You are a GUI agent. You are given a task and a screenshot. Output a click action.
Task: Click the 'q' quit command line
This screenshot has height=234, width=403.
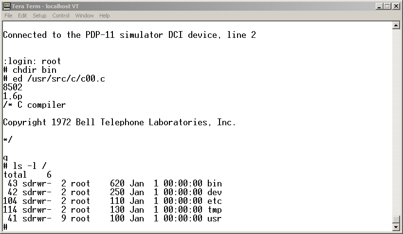tap(5, 158)
